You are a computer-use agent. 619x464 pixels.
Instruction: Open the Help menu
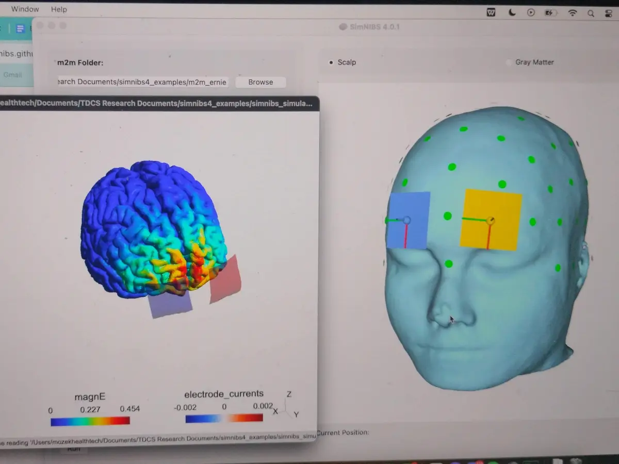coord(59,9)
